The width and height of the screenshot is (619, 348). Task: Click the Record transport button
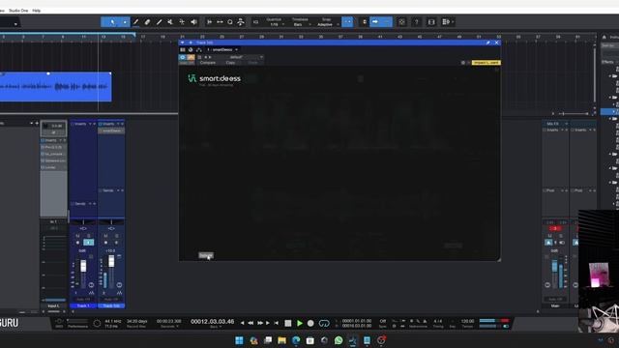click(310, 323)
